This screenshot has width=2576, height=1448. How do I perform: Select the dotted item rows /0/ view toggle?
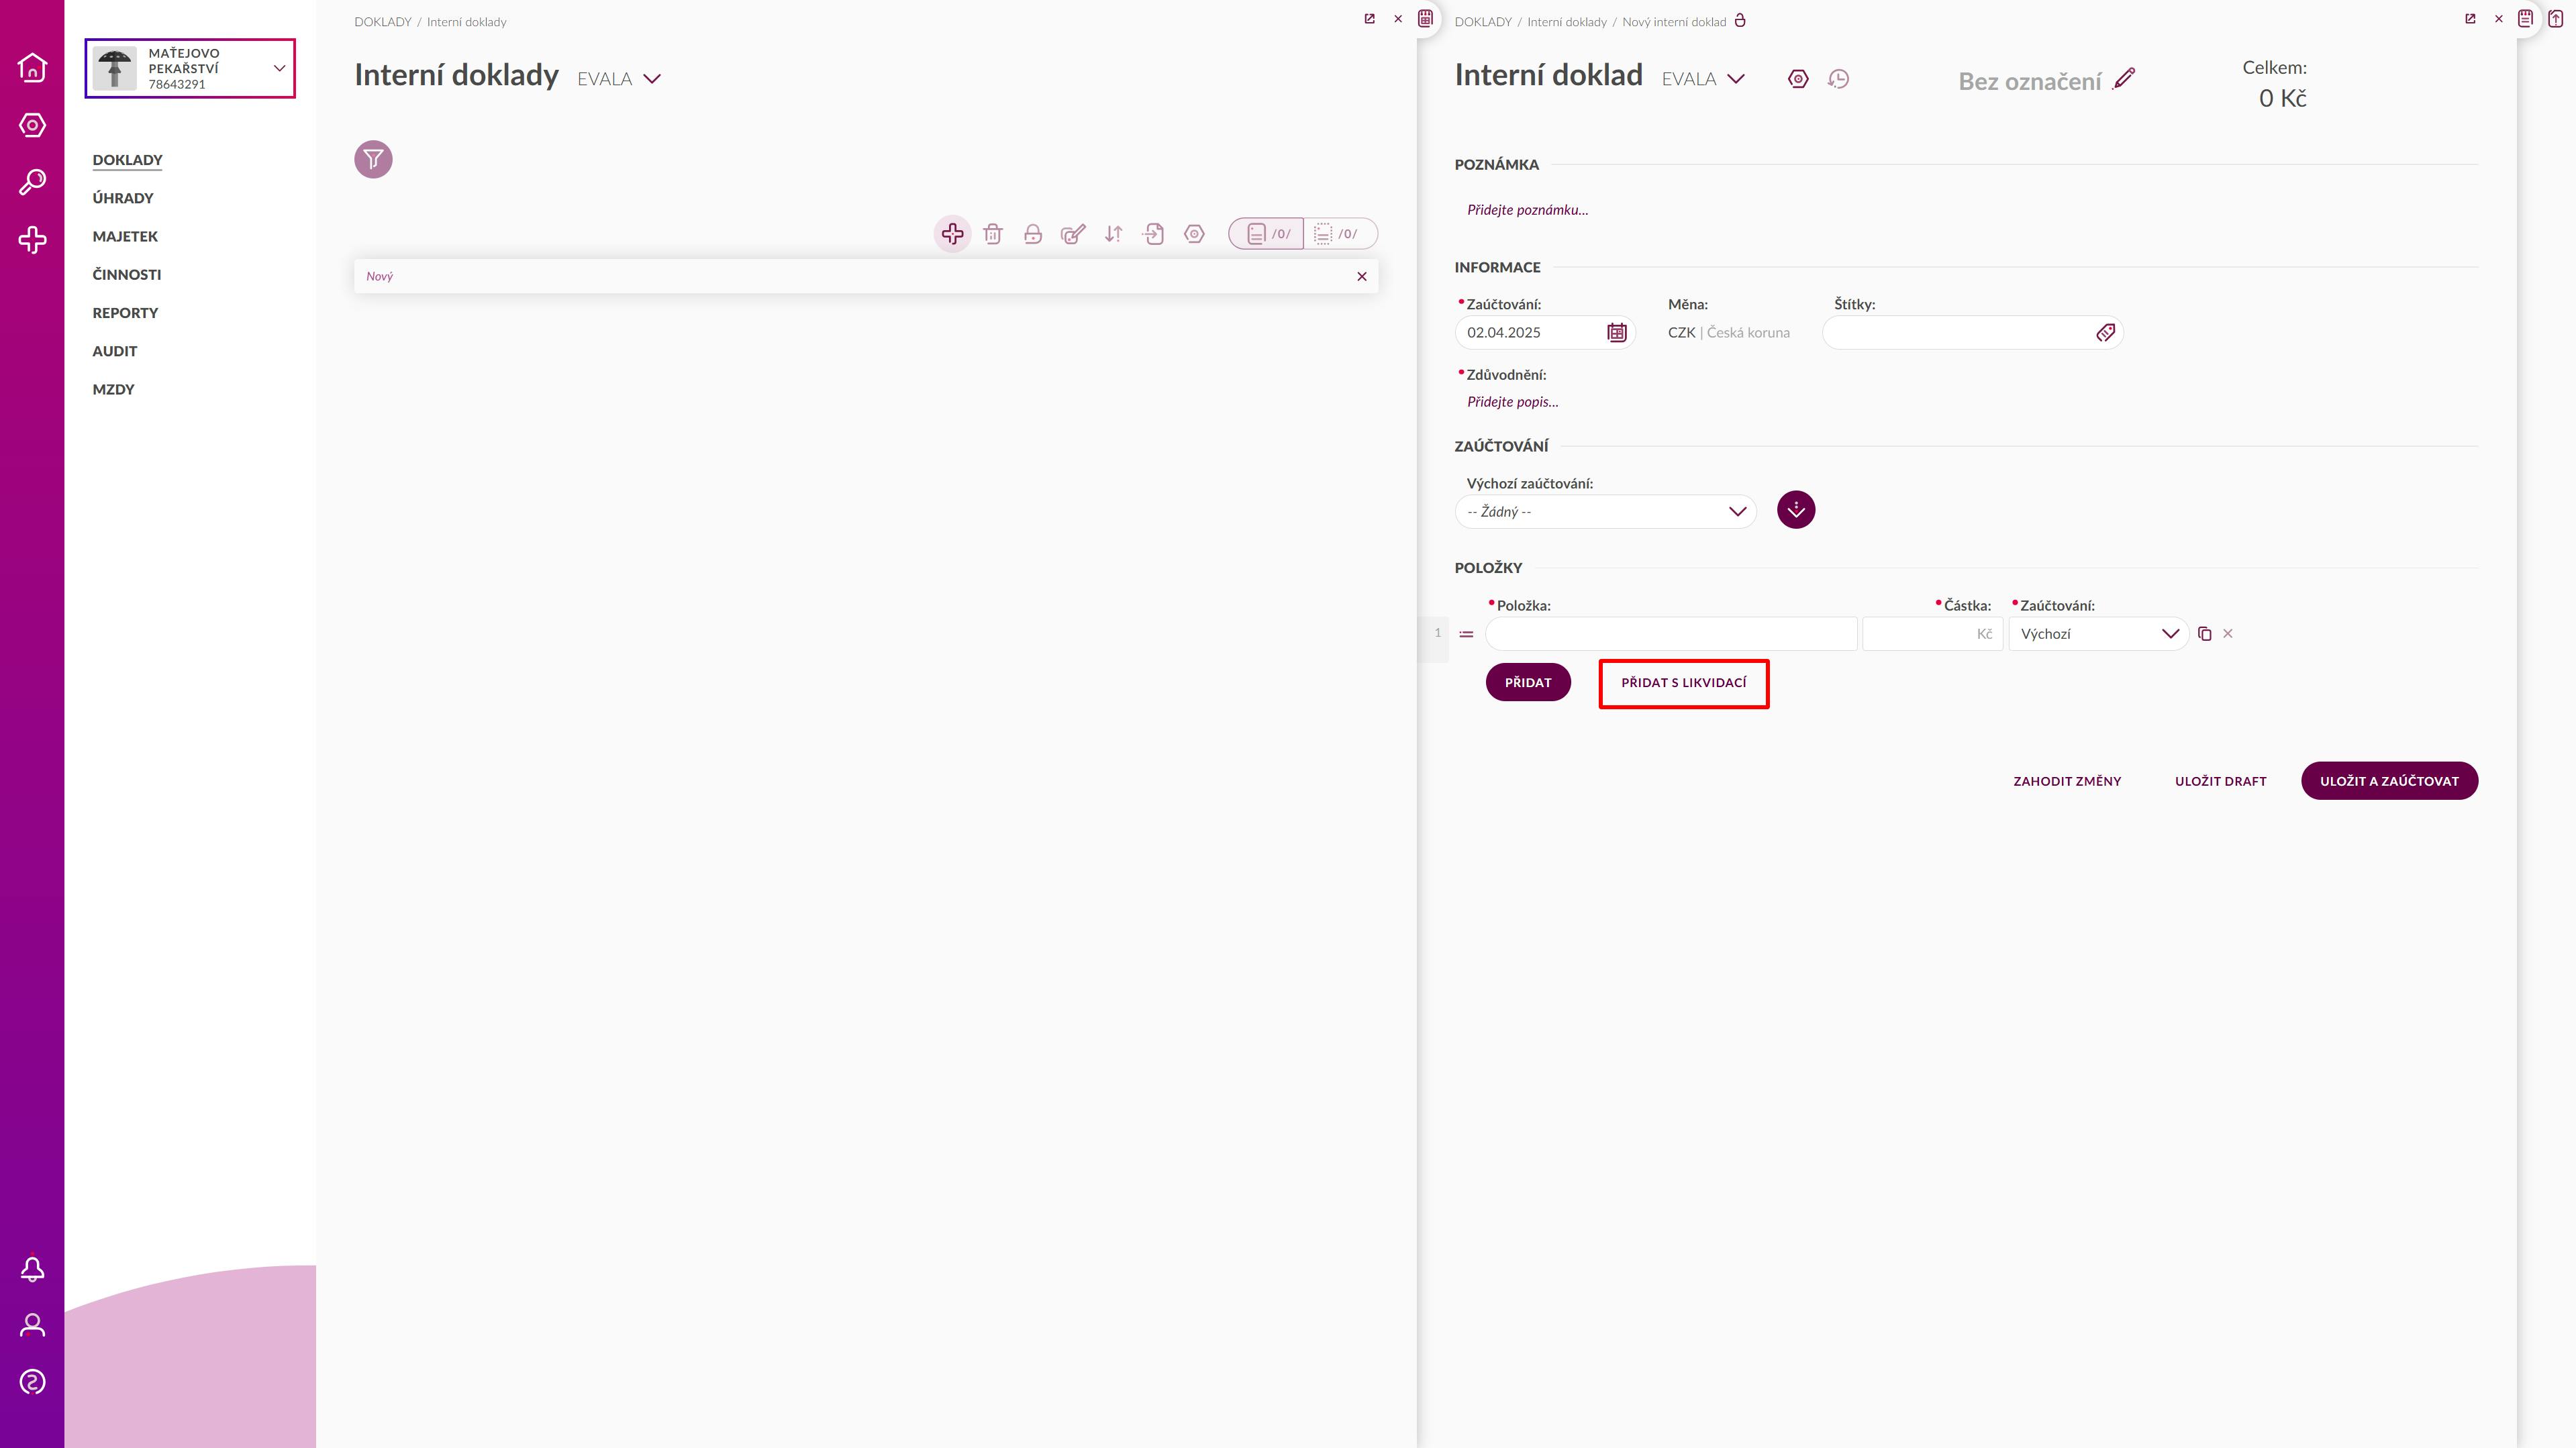tap(1340, 234)
